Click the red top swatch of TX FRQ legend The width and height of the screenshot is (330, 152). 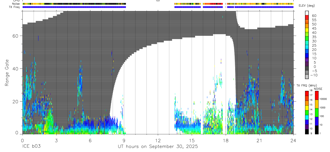point(307,93)
